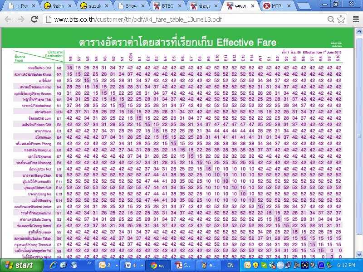The image size is (363, 272).
Task: Switch to the 'e..' taskbar button
Action: click(208, 265)
